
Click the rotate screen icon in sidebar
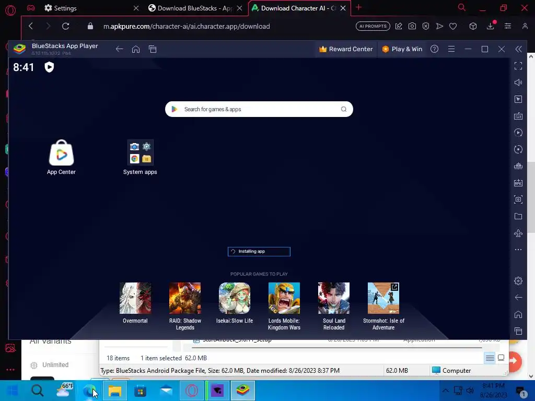pos(518,149)
